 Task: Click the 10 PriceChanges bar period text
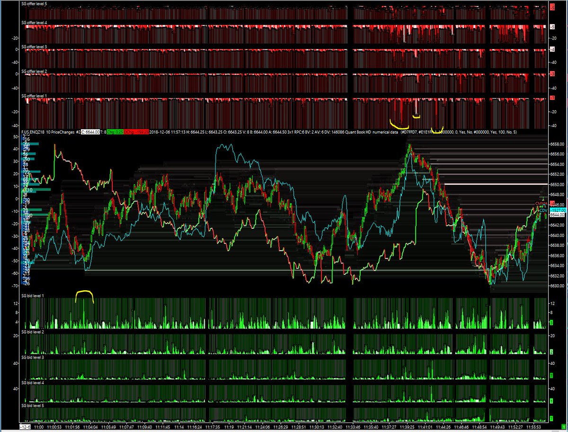click(x=61, y=132)
